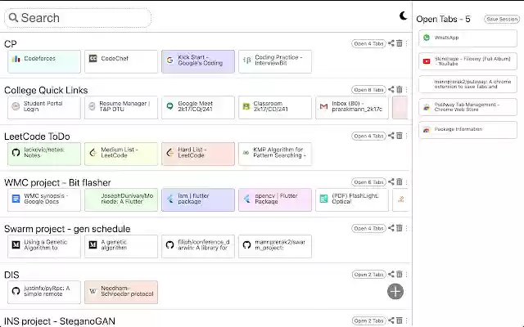
Task: Delete the LeetCode ToDo group
Action: point(400,136)
